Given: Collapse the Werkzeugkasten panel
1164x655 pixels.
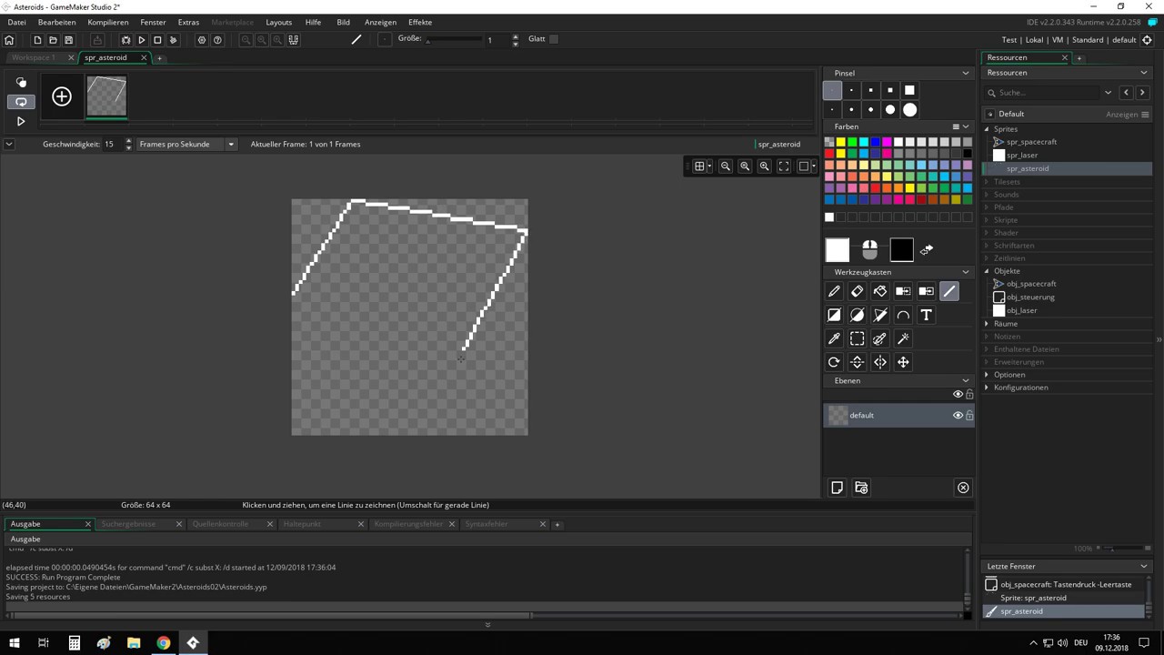Looking at the screenshot, I should click(x=966, y=272).
